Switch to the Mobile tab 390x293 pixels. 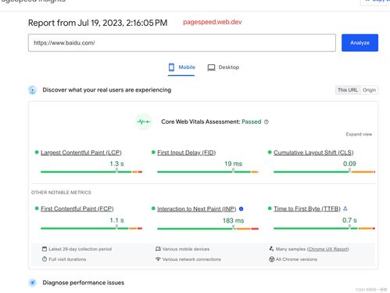181,67
